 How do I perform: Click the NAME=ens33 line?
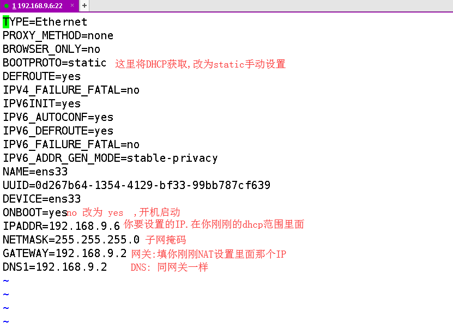(x=35, y=172)
